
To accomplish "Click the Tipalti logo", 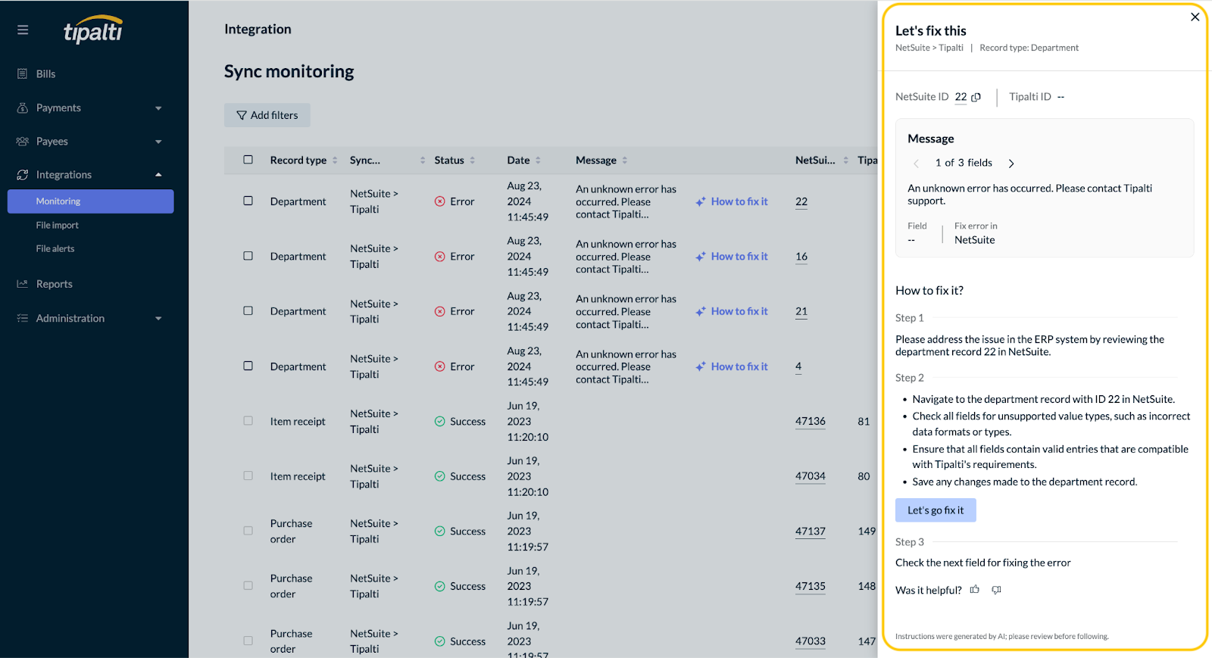I will pos(93,30).
